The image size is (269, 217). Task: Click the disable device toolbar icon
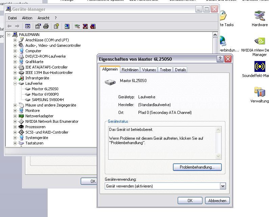[93, 26]
